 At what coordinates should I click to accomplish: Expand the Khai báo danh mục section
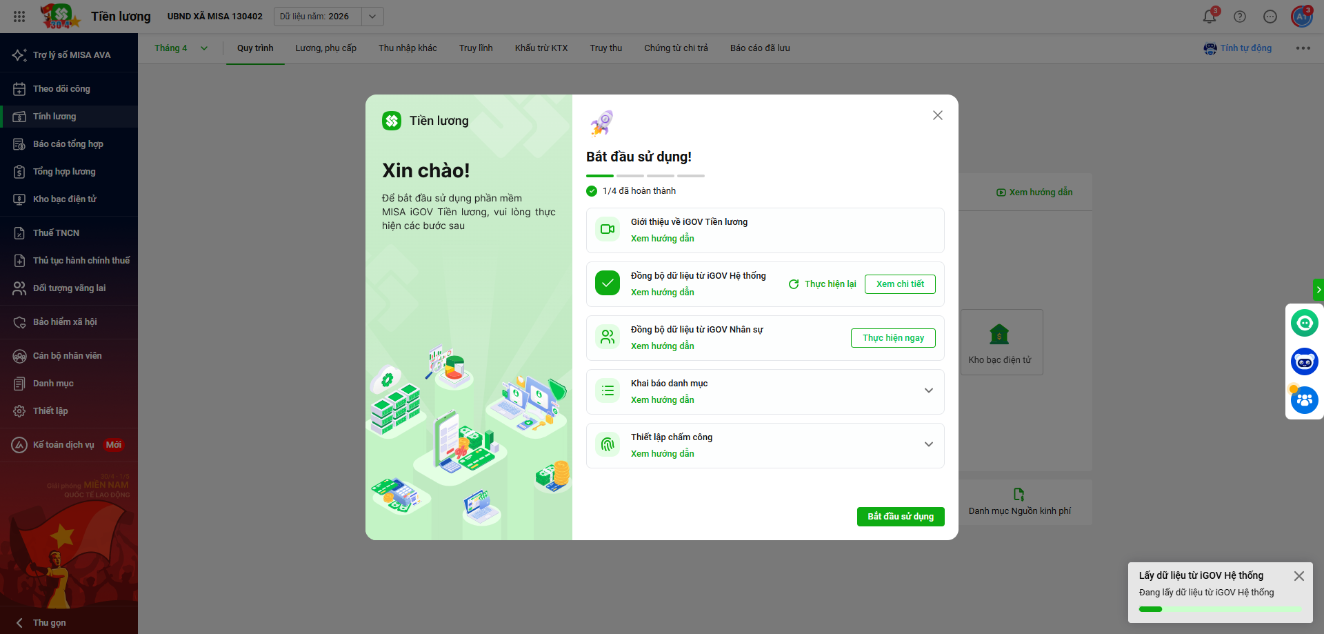[929, 390]
